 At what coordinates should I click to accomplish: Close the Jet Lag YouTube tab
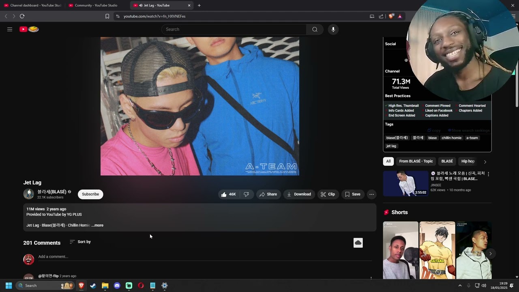click(x=189, y=5)
